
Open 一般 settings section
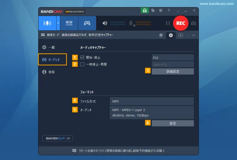(x=49, y=47)
